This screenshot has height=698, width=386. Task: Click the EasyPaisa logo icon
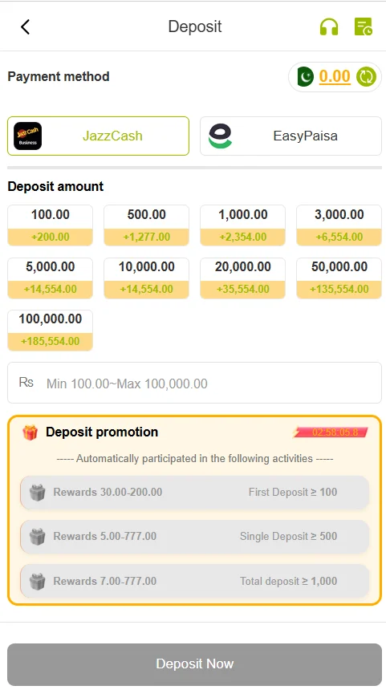click(x=221, y=136)
